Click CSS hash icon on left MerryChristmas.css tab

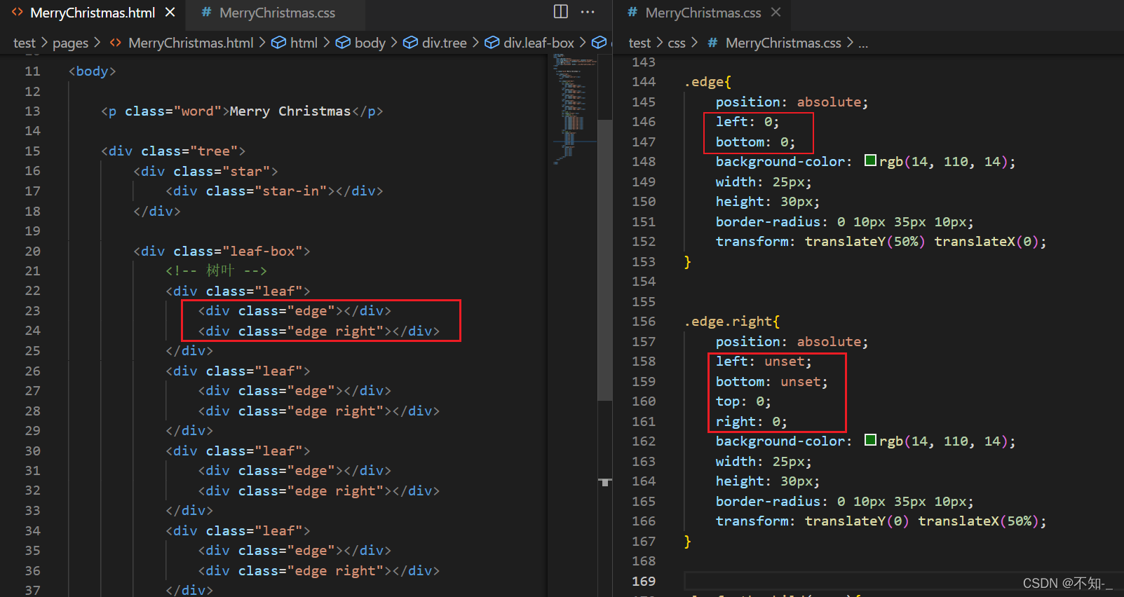pos(206,13)
